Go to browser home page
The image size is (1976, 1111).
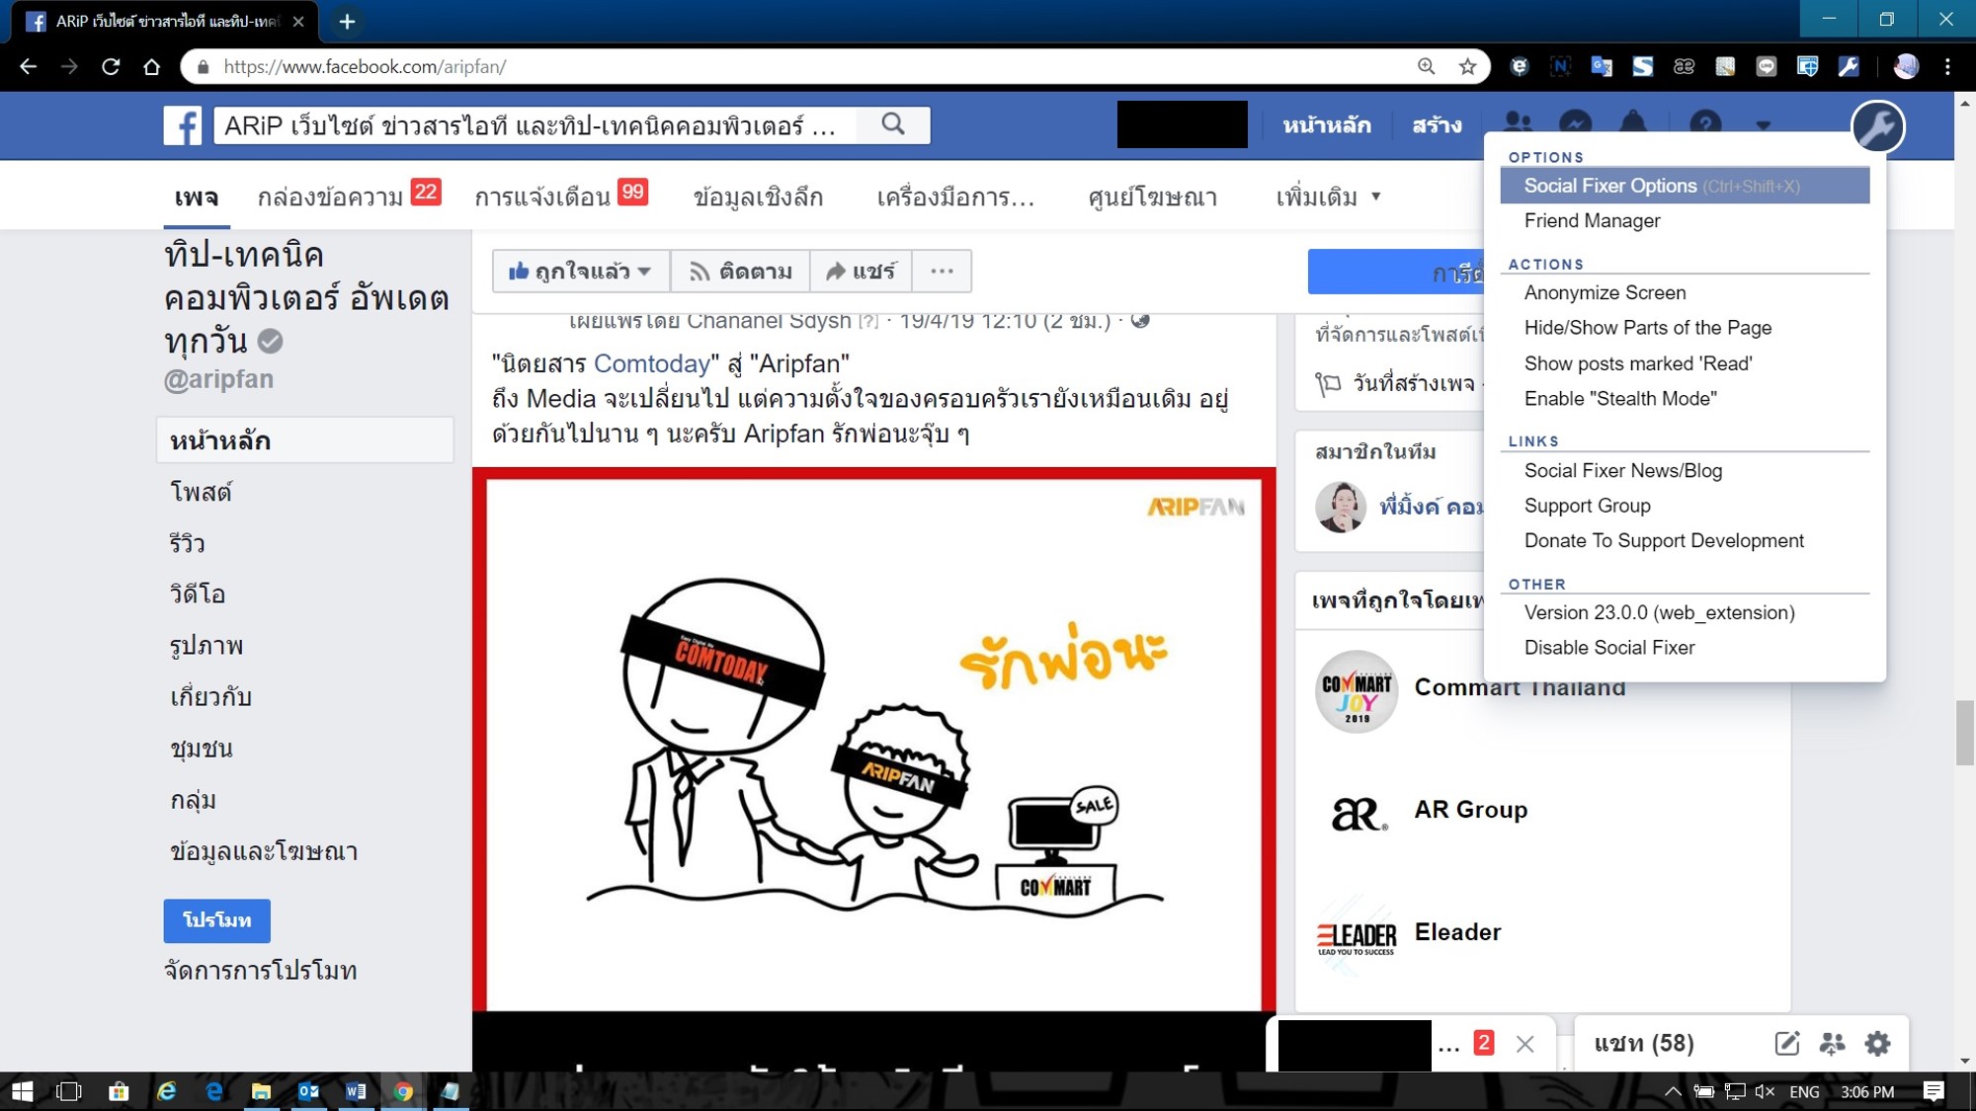click(151, 66)
